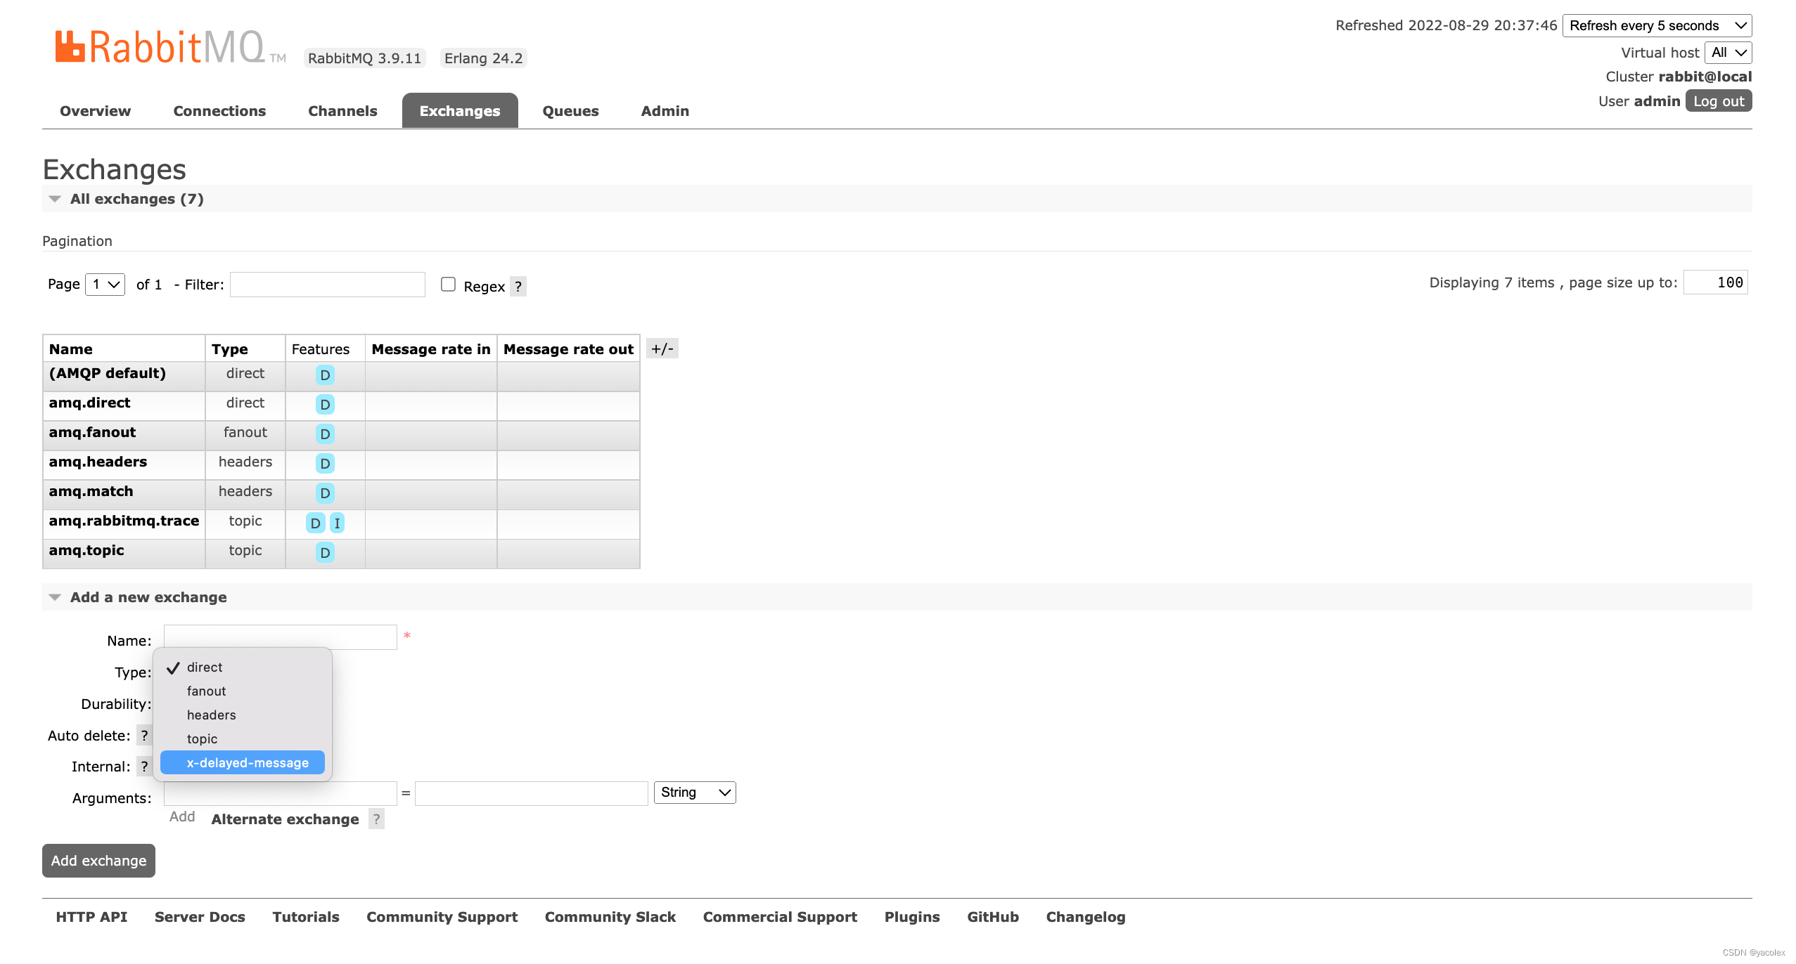
Task: Click the D feature badge for AMQP default
Action: 325,375
